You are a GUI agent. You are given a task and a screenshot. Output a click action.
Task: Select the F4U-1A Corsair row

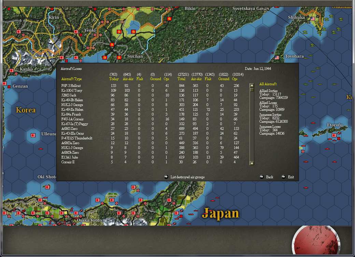tap(150, 119)
